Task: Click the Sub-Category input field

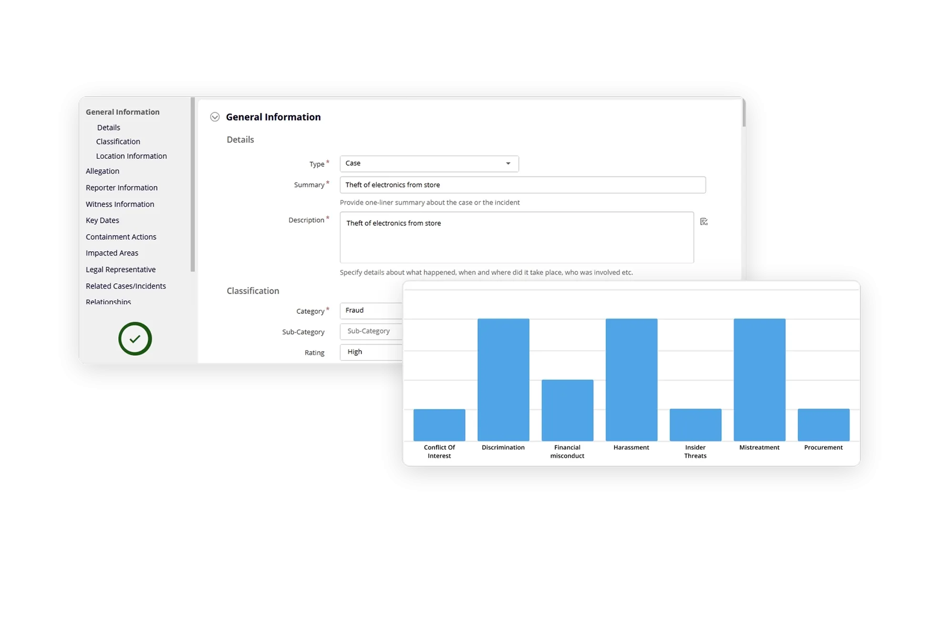Action: [371, 331]
